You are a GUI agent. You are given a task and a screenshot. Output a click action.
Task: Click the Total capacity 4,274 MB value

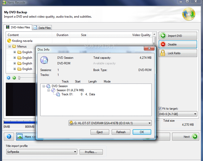[145, 58]
